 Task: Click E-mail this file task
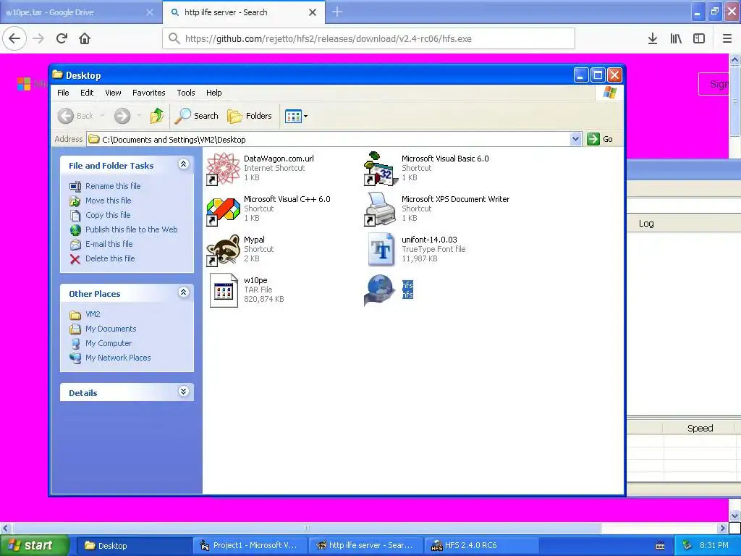pyautogui.click(x=109, y=244)
